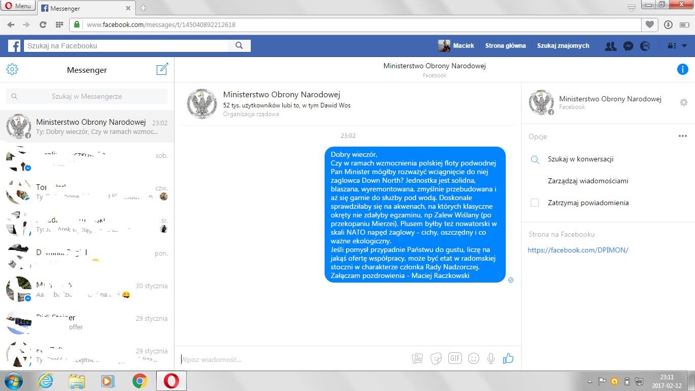This screenshot has height=391, width=695.
Task: Open Windows Explorer folder in taskbar
Action: tap(77, 381)
